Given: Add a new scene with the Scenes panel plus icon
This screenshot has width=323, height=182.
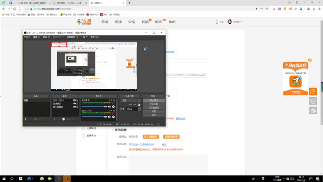Looking at the screenshot, I should pyautogui.click(x=26, y=119).
